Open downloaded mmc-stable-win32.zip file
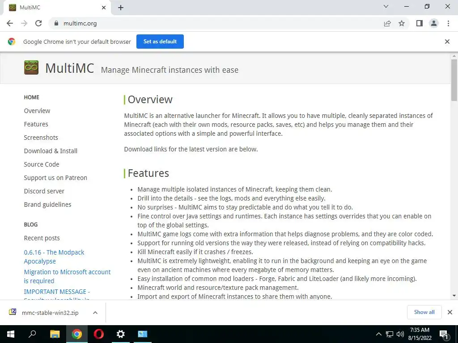This screenshot has height=343, width=458. click(50, 313)
